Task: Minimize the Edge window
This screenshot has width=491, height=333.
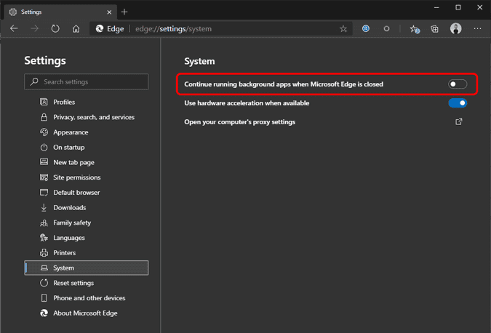Action: [436, 7]
